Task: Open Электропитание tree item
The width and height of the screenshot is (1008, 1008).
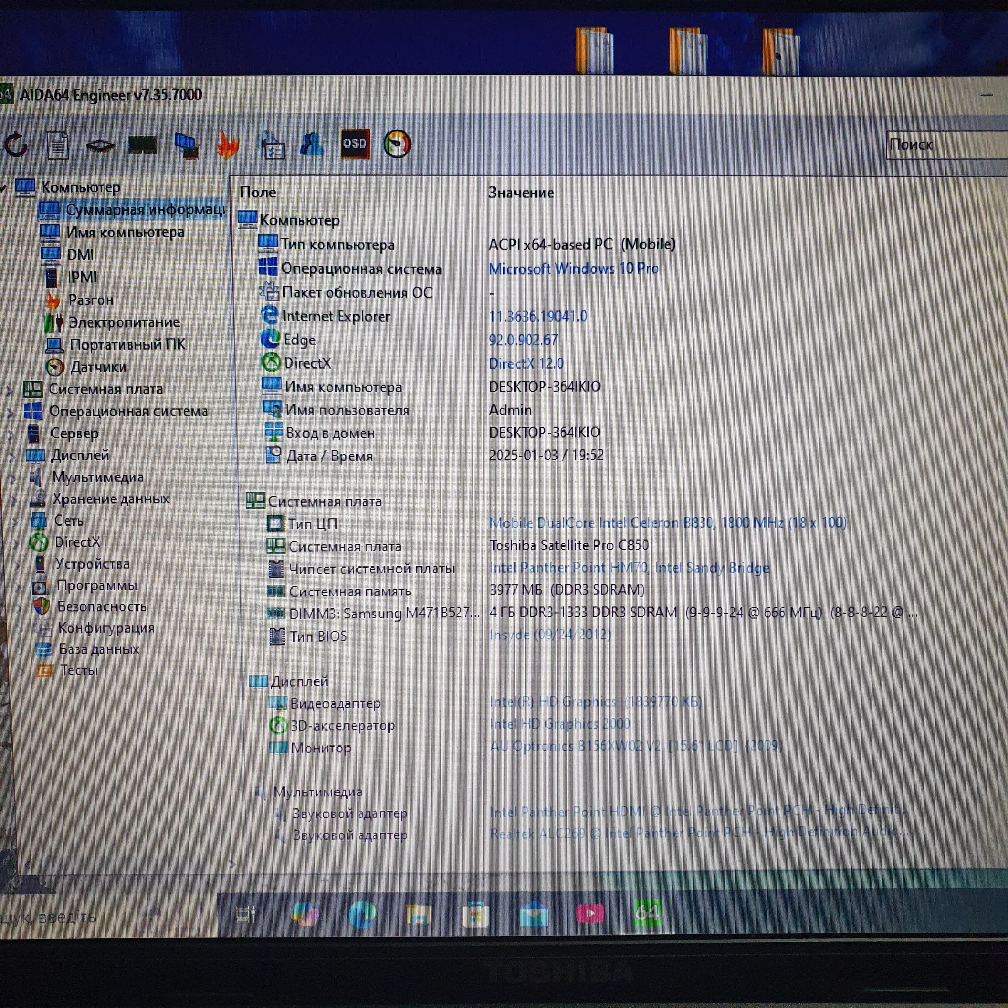Action: coord(112,322)
